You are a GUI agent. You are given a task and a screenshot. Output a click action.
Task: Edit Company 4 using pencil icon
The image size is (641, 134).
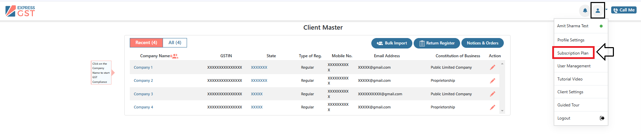(493, 107)
